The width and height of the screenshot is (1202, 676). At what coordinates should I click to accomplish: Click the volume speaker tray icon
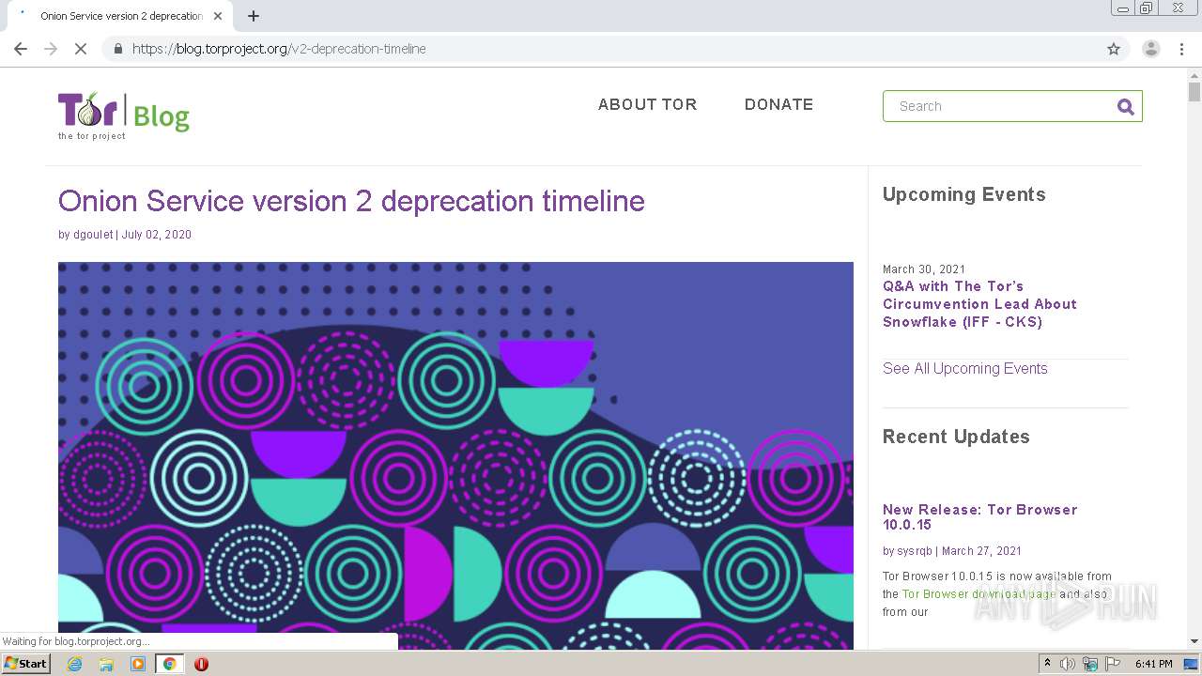(1069, 664)
